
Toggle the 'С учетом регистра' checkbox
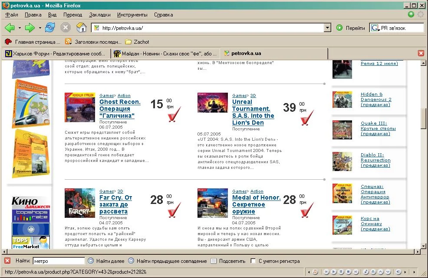coord(253,261)
